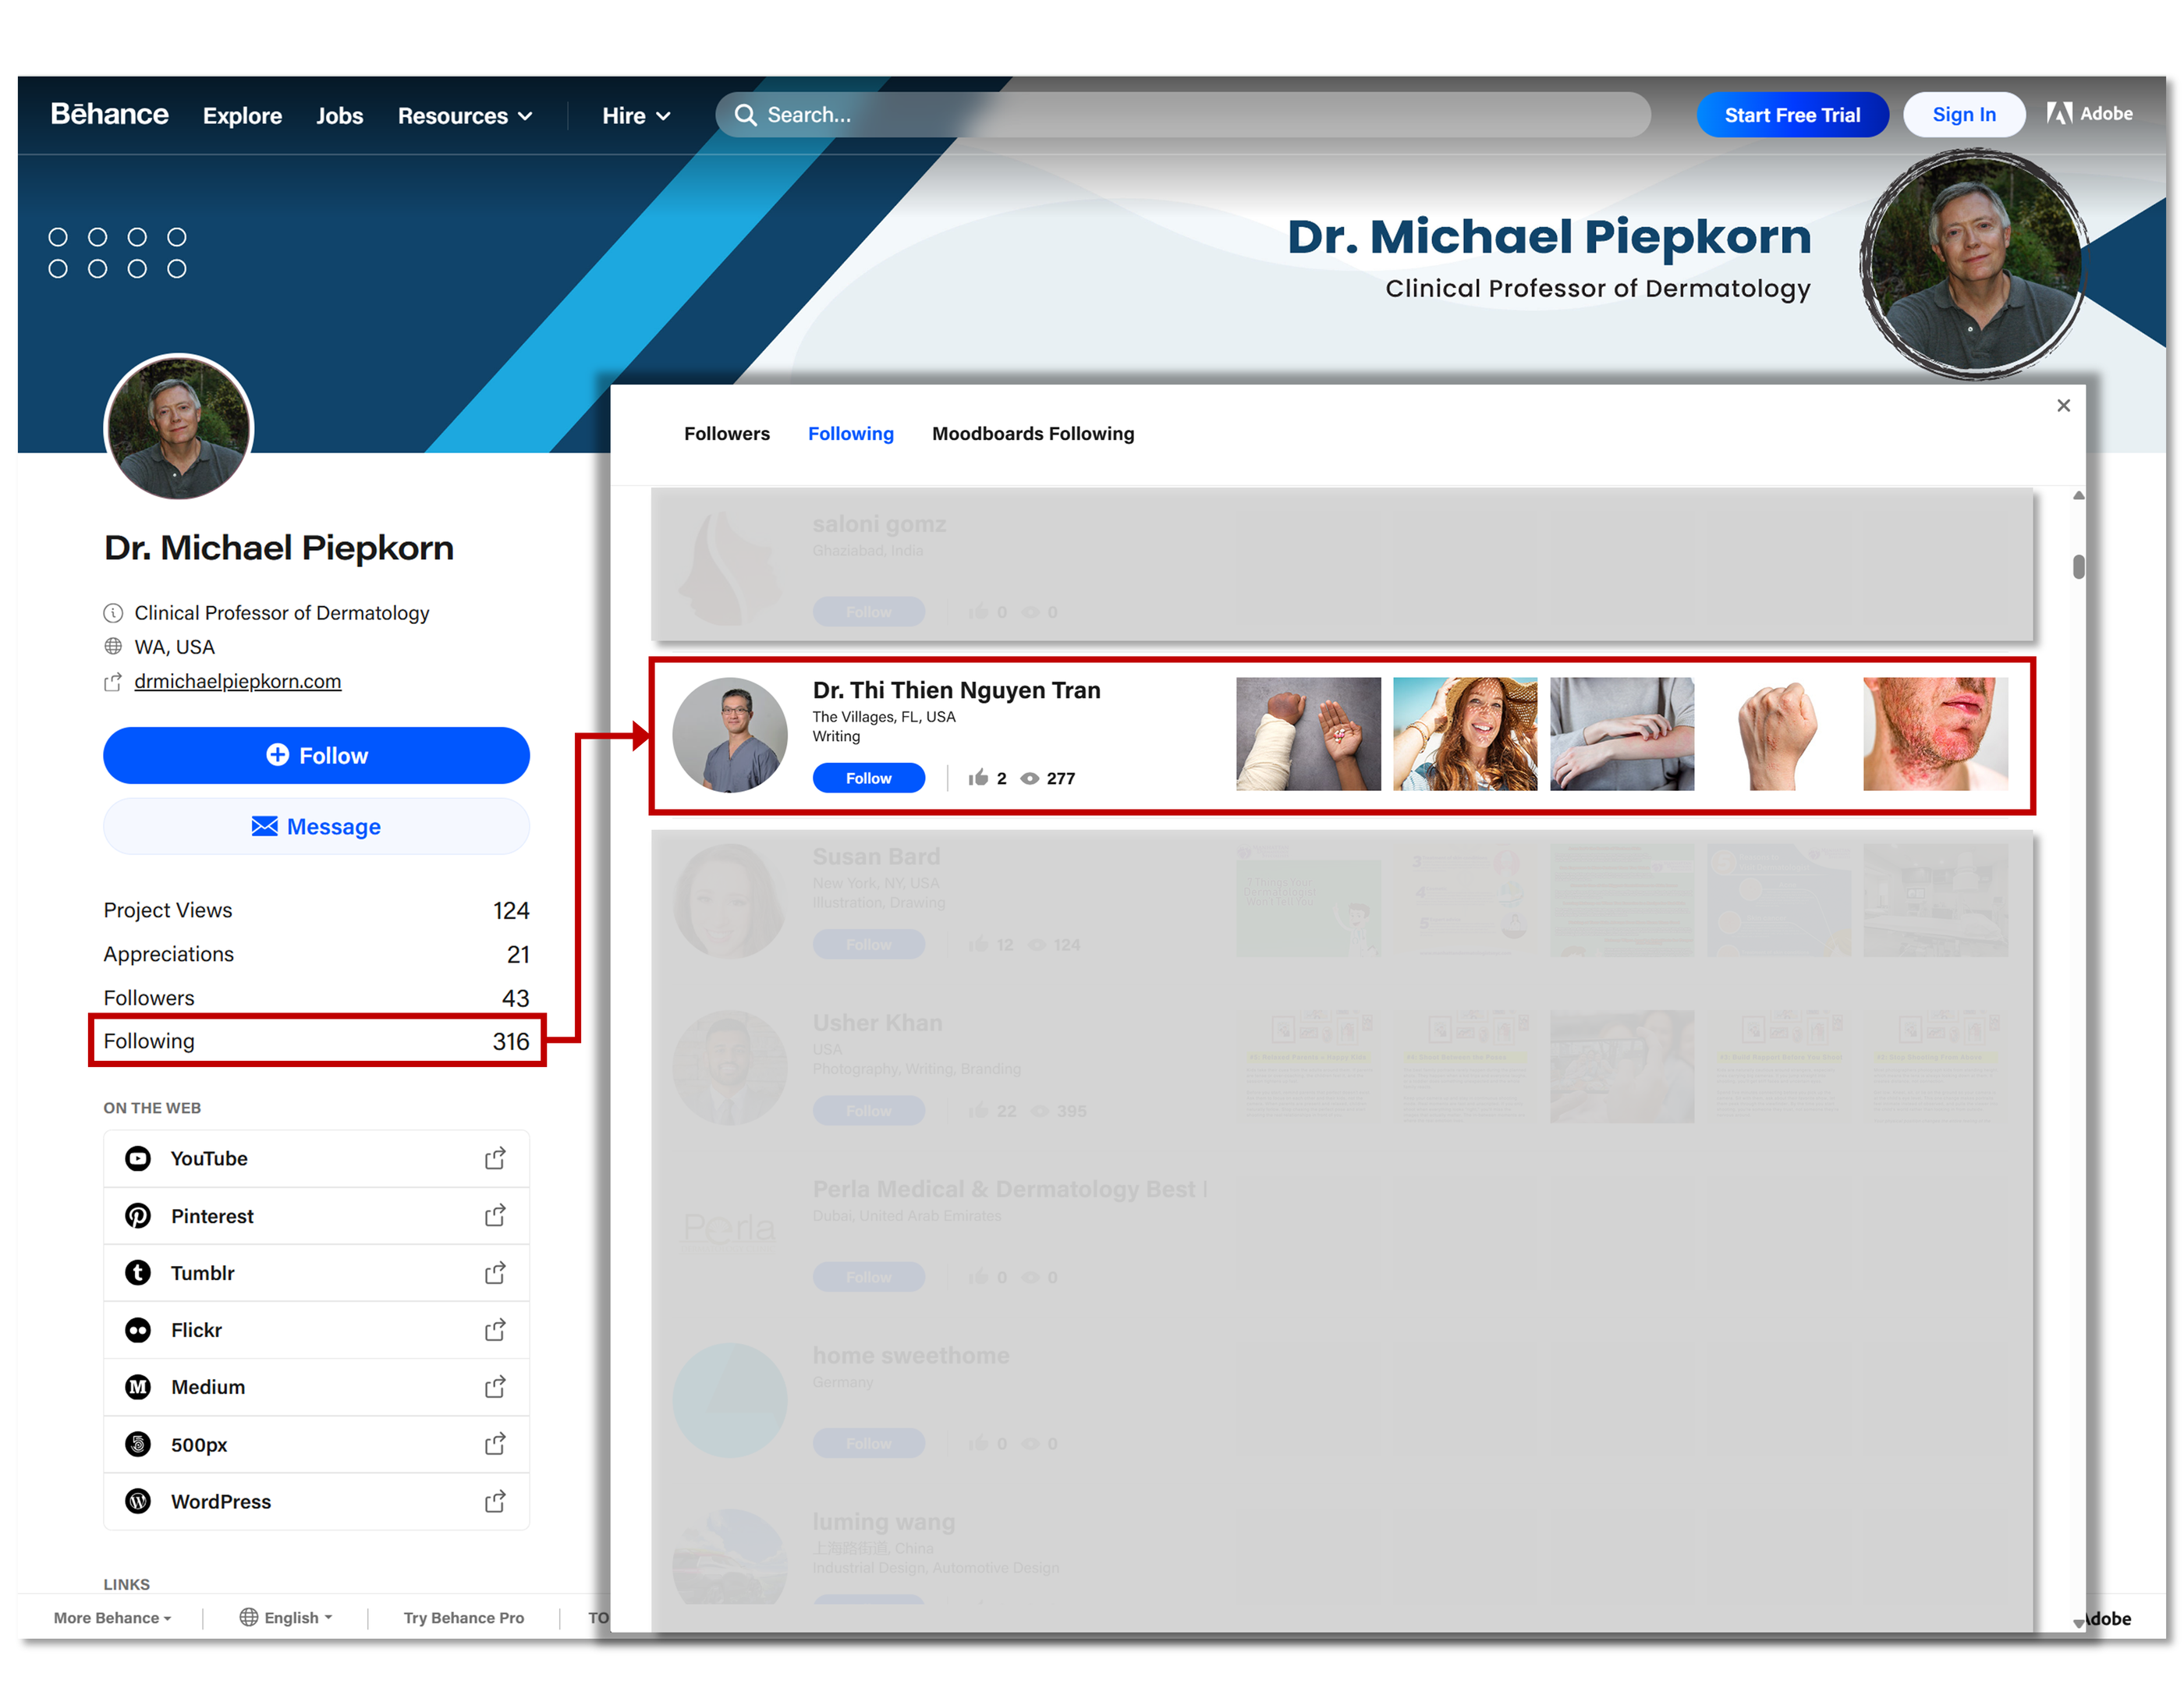The image size is (2184, 1688).
Task: Click the info icon beside Clinical Professor
Action: tap(113, 613)
